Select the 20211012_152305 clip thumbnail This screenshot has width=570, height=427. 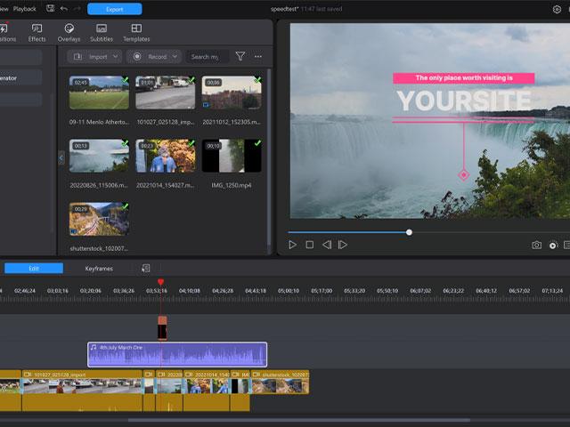tap(232, 93)
